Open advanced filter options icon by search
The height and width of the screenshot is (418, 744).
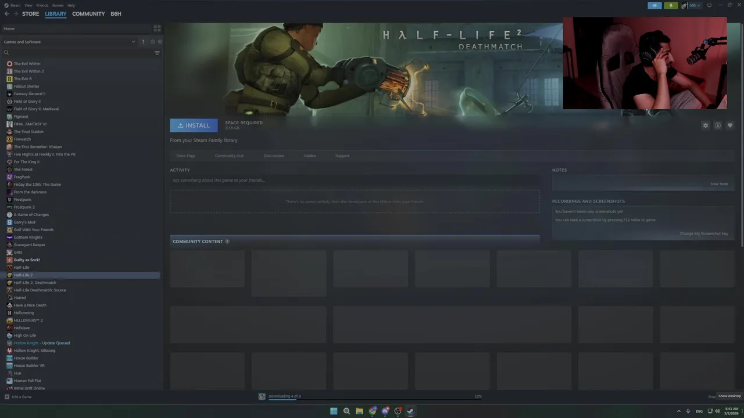click(x=157, y=53)
